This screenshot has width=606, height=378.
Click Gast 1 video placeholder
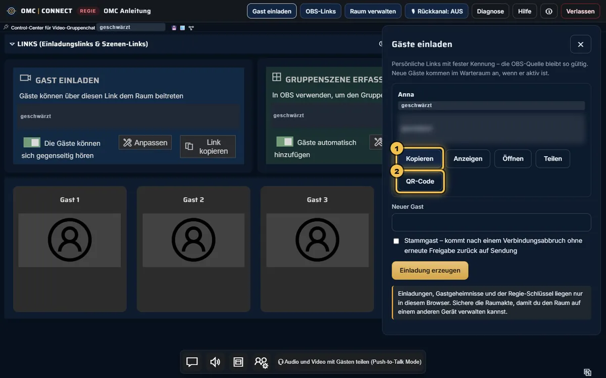click(70, 240)
